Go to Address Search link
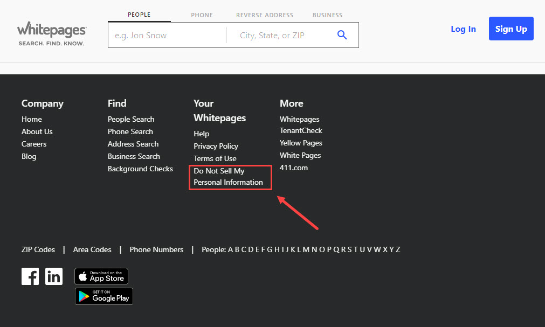This screenshot has width=545, height=327. [133, 144]
